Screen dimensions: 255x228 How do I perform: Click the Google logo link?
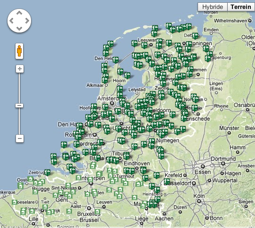click(14, 226)
